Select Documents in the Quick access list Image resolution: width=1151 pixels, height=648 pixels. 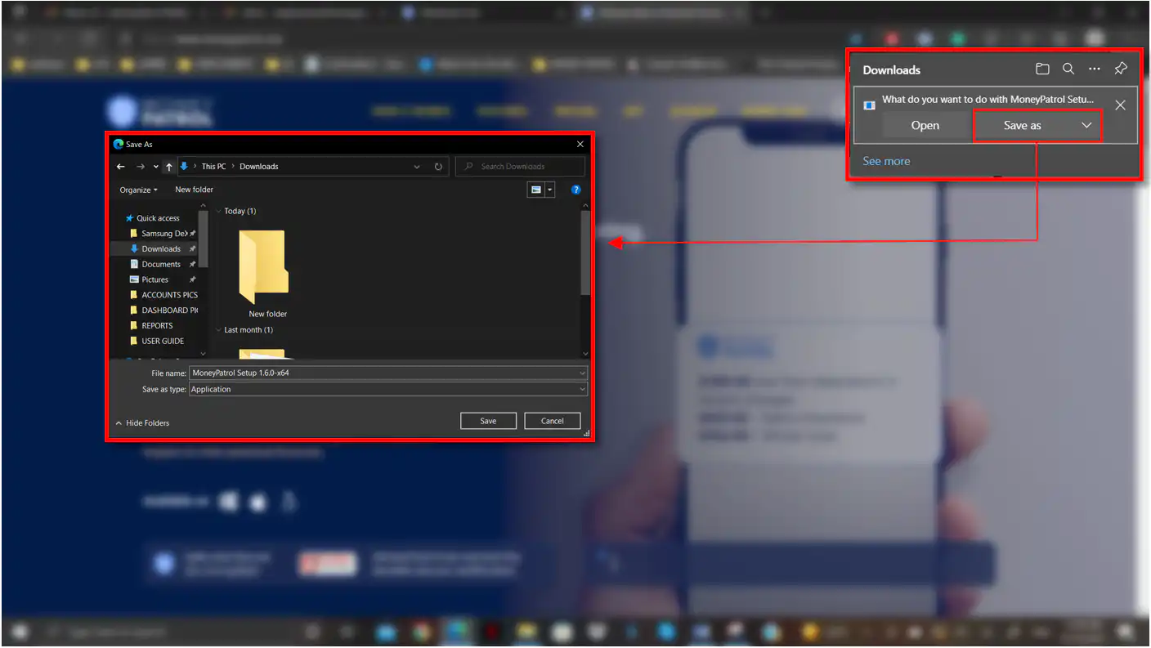tap(161, 265)
